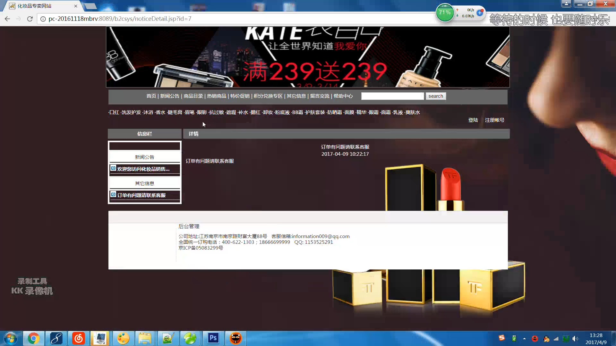616x346 pixels.
Task: Click the Photoshop icon in taskbar
Action: click(214, 338)
